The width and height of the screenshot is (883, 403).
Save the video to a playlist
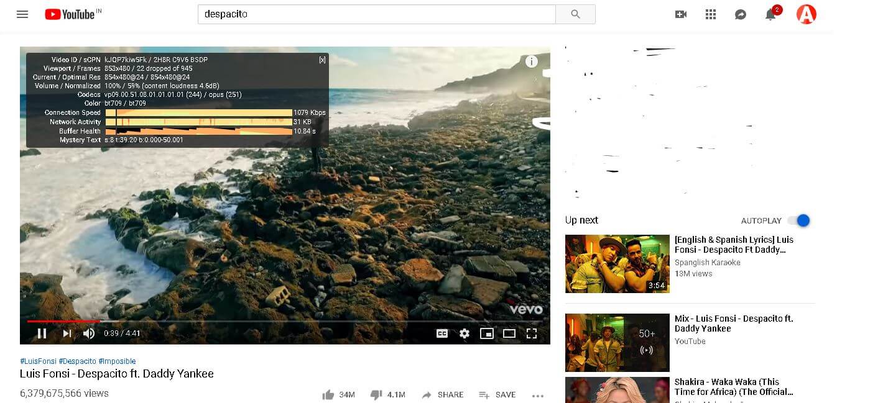click(497, 395)
